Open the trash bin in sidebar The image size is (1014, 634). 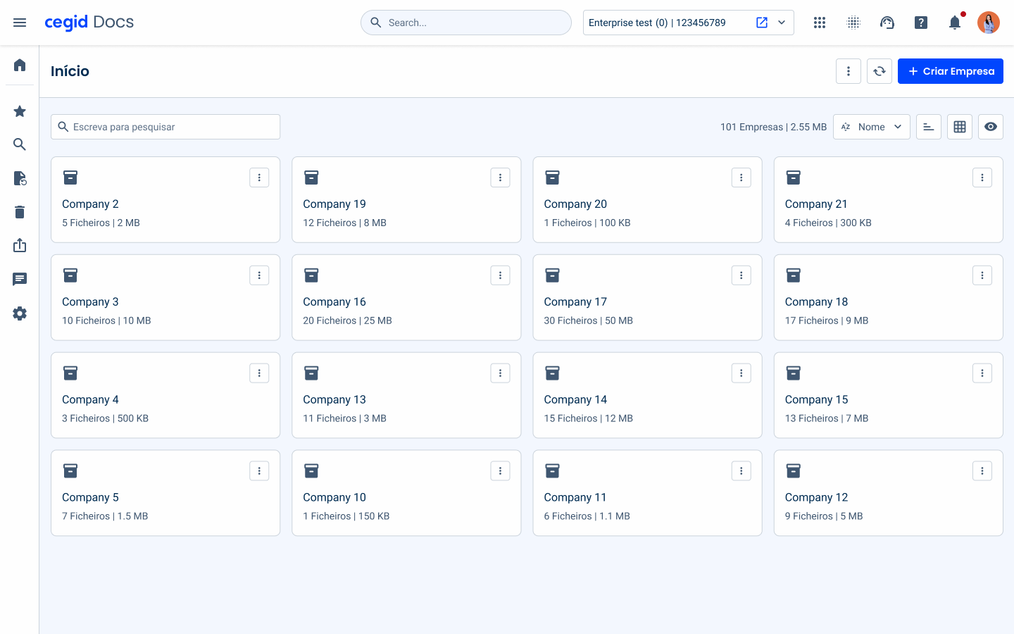click(20, 212)
